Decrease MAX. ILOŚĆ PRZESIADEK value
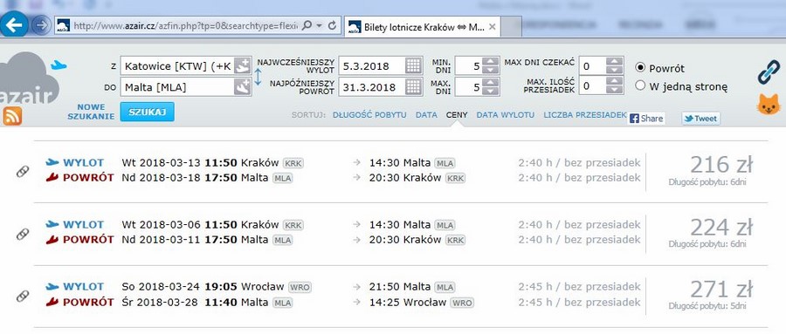Image resolution: width=786 pixels, height=334 pixels. [614, 90]
